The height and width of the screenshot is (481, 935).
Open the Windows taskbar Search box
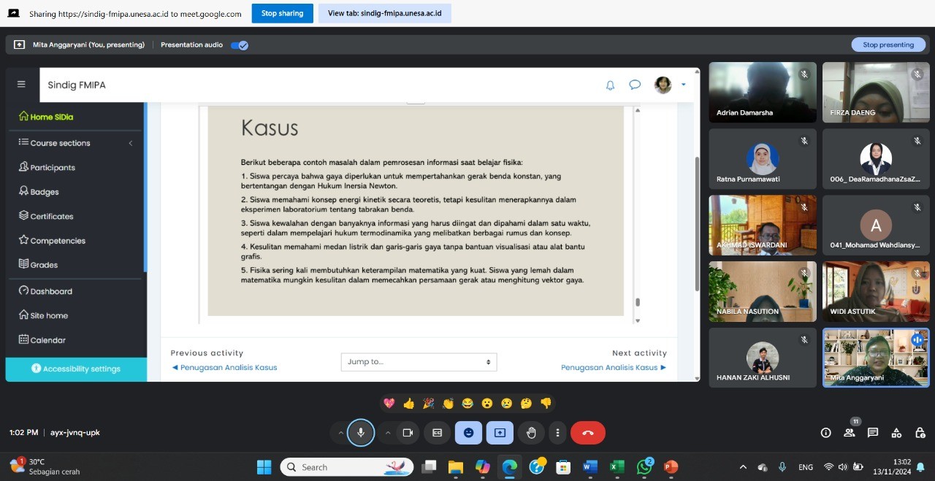[x=346, y=467]
